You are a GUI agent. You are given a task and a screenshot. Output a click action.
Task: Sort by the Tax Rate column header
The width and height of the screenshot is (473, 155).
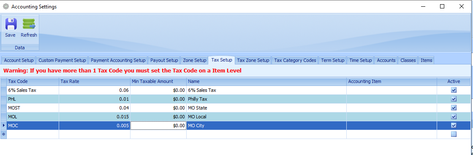[95, 82]
